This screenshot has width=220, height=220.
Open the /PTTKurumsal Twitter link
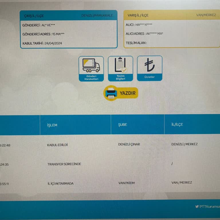tap(207, 207)
